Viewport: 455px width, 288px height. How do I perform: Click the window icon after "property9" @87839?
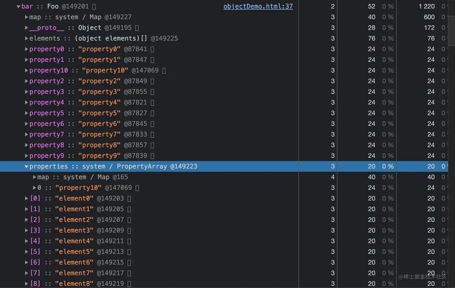click(152, 156)
